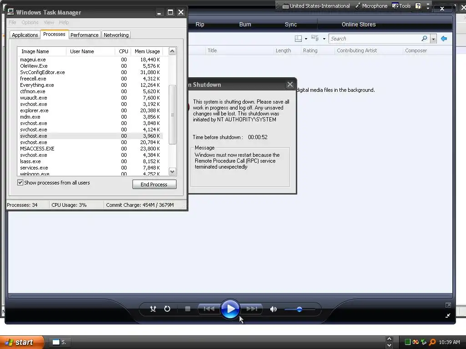Click the language bar help icon
Viewport: 466px width, 349px height.
pos(418,6)
